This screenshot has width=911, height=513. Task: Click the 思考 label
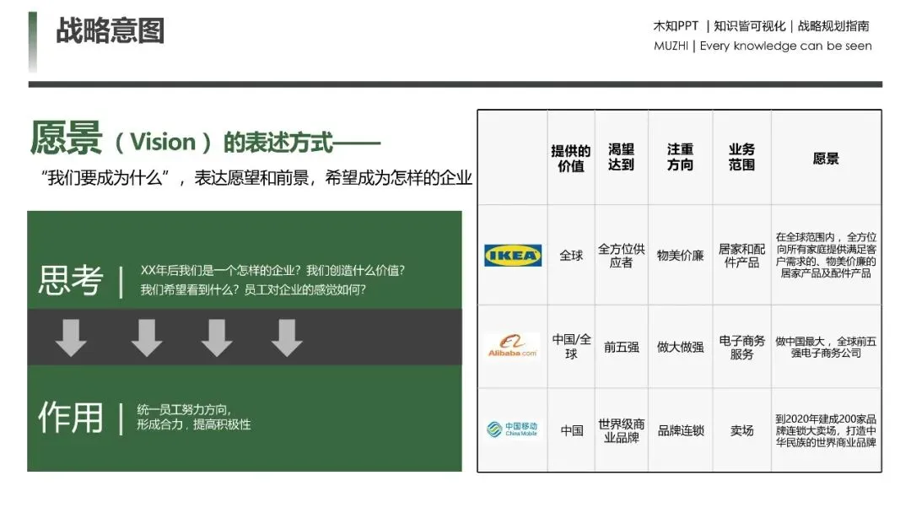(71, 281)
